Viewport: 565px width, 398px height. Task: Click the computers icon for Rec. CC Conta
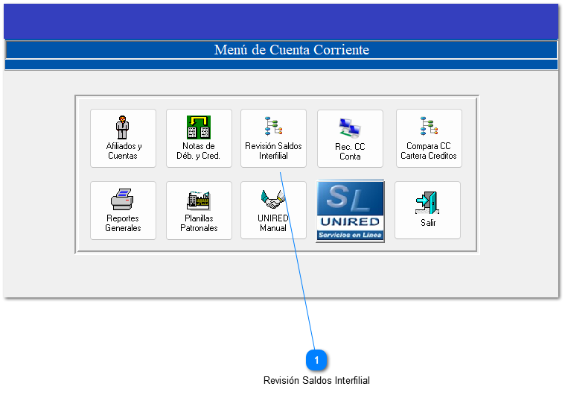(350, 127)
